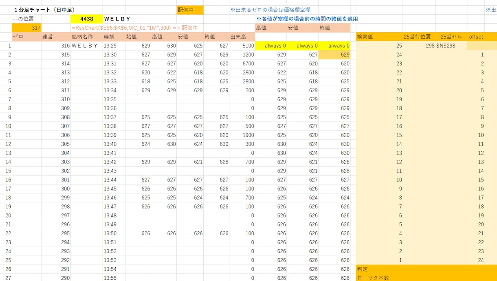Select the time cell 13:29

(114, 46)
